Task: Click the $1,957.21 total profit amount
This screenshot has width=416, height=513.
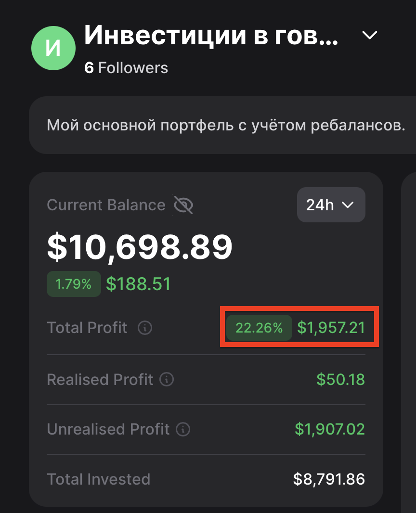Action: [x=331, y=328]
